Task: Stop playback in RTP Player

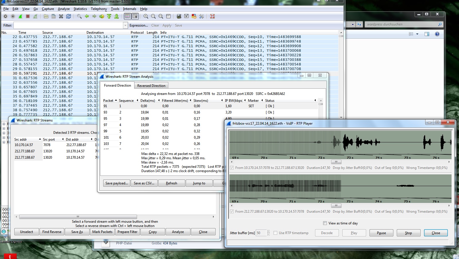Action: point(409,233)
